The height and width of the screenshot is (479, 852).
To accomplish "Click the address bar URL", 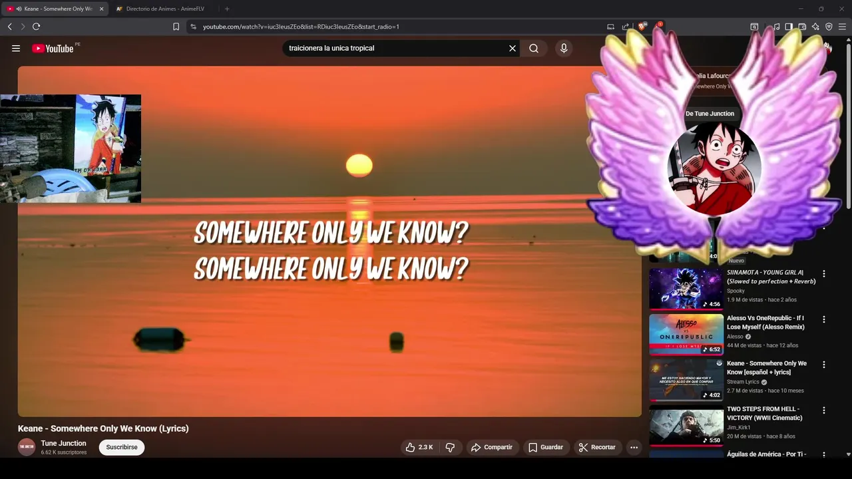I will 301,27.
